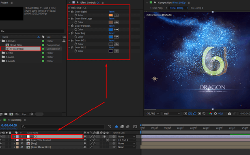The image size is (250, 155).
Task: Create a new composition from Project panel
Action: point(11,114)
